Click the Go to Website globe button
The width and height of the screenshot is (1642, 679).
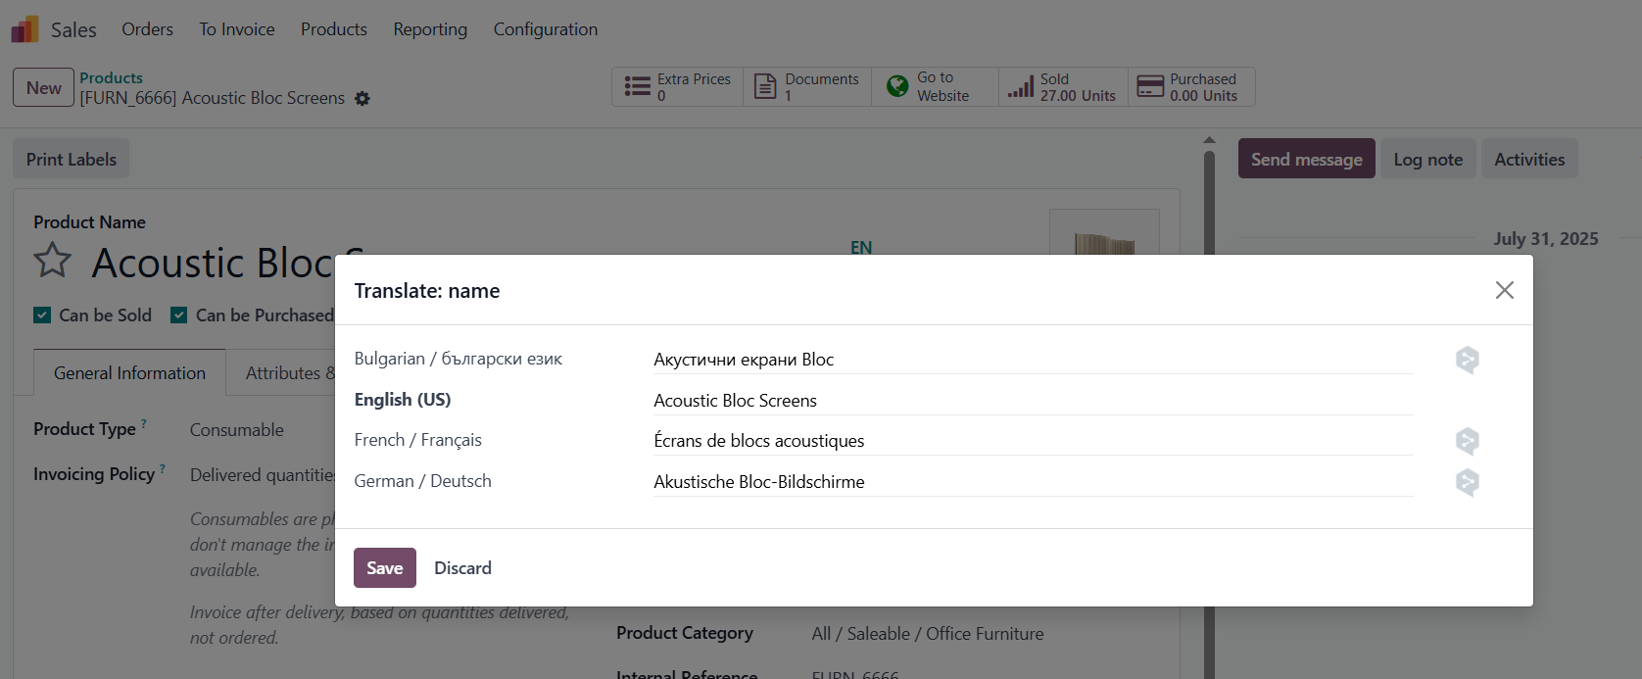(935, 87)
